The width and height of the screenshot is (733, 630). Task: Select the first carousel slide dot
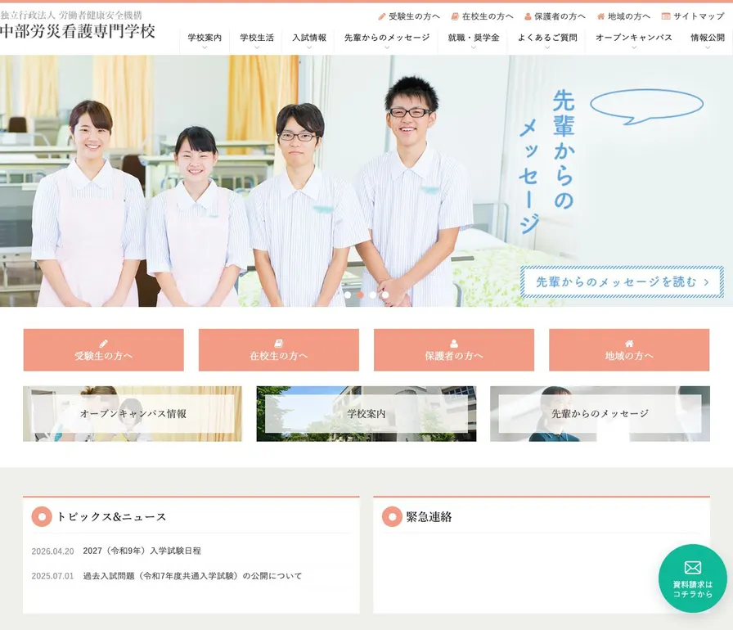pos(348,295)
